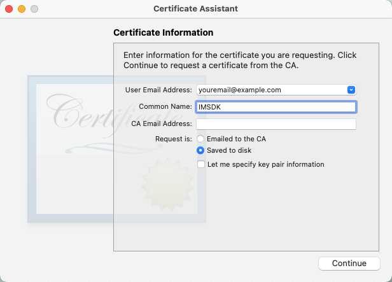Click the youremail@example.com email field
This screenshot has width=392, height=282.
click(276, 90)
